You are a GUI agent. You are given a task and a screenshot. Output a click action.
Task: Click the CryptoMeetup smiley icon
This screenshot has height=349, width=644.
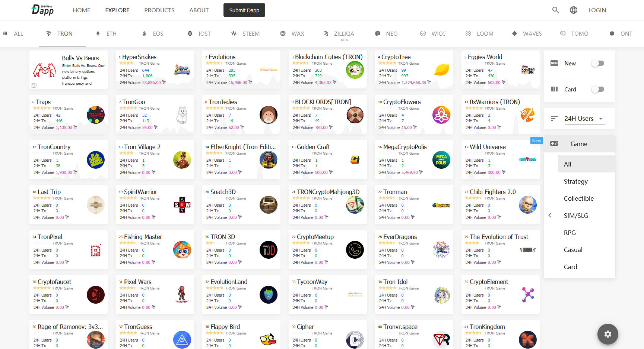pos(355,250)
